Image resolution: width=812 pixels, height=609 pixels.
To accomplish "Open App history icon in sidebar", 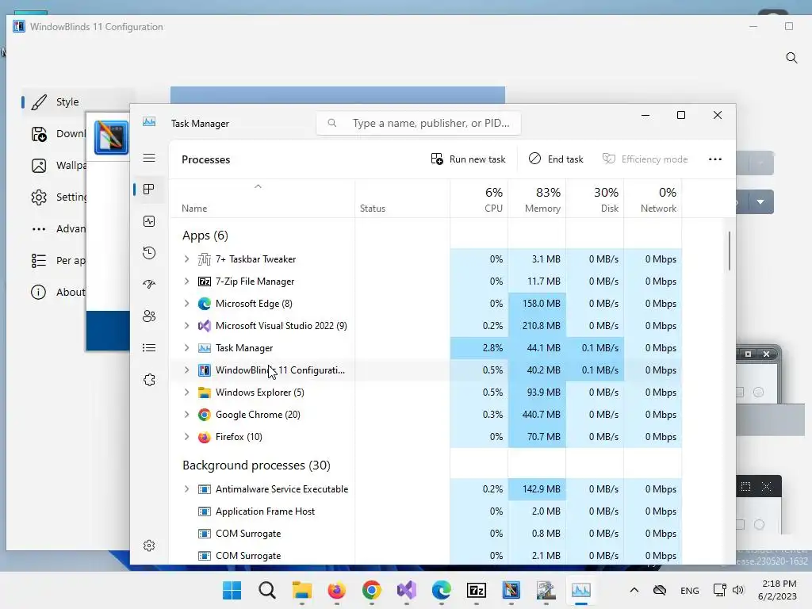I will (149, 253).
